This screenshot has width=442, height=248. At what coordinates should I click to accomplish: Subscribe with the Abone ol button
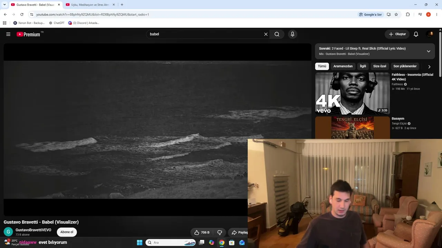pos(67,232)
